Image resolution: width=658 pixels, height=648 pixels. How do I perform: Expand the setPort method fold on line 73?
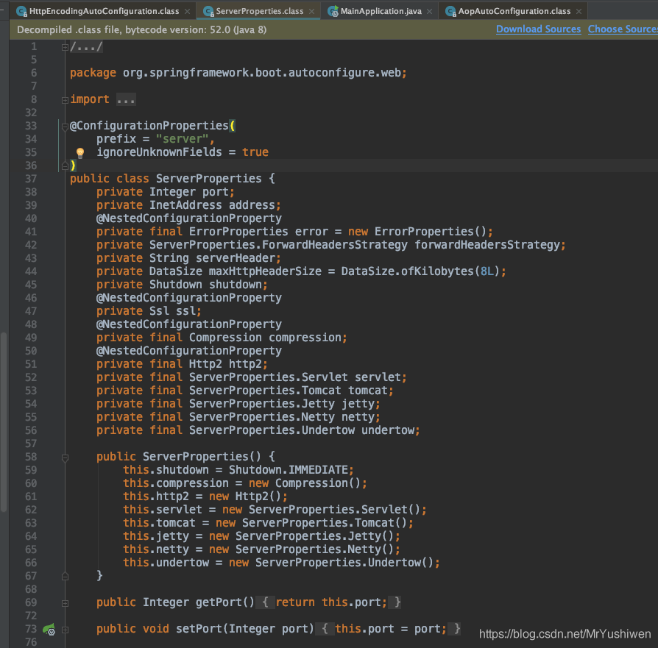pos(65,630)
